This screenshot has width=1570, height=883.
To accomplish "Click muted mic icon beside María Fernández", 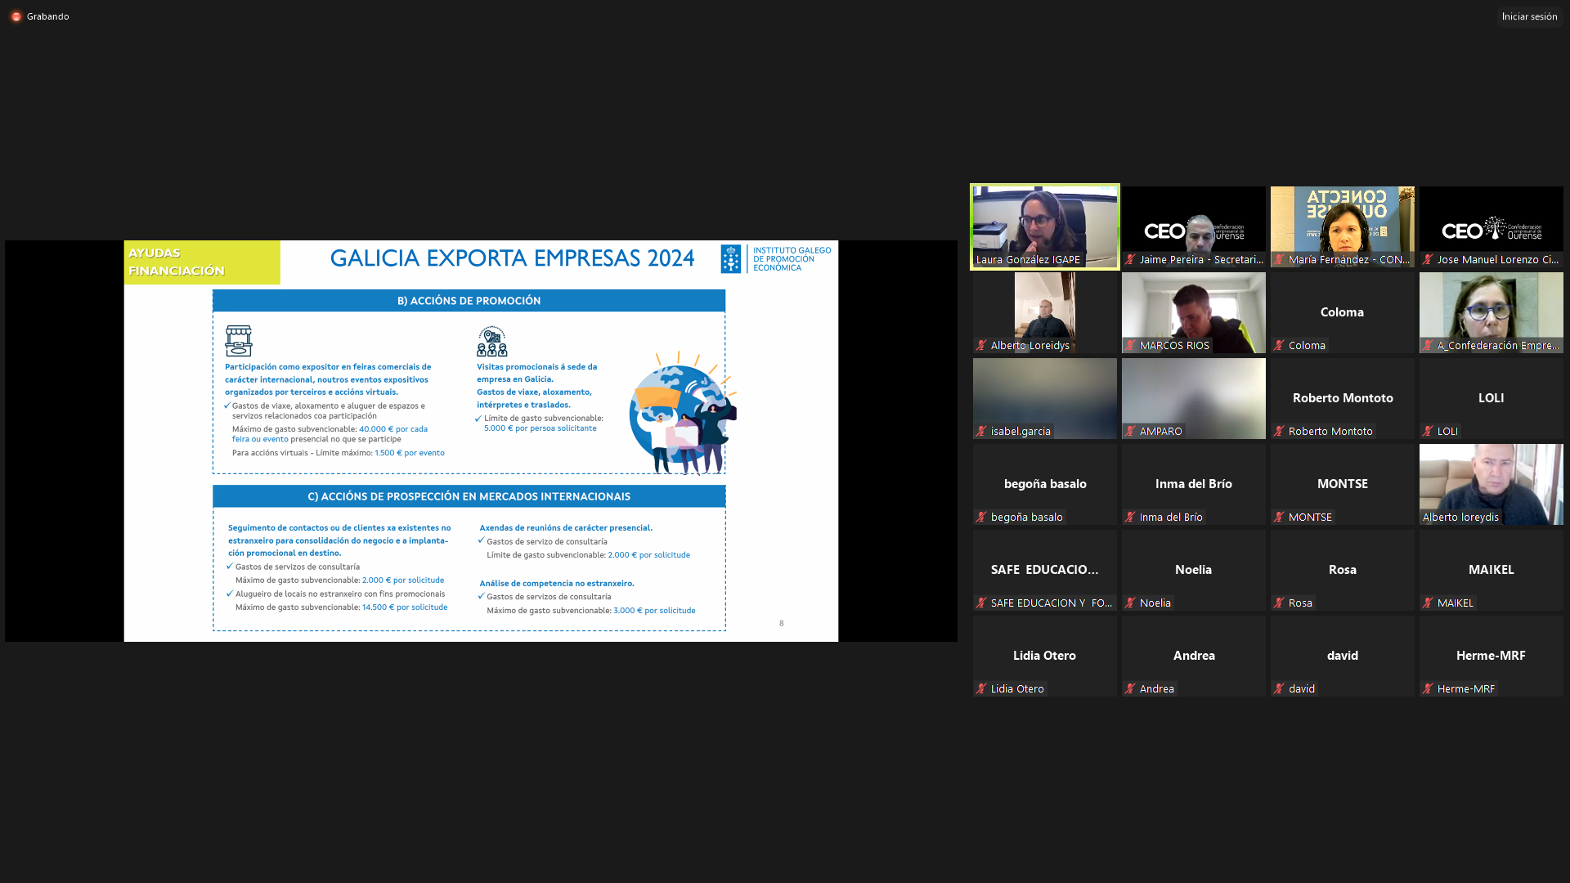I will (x=1279, y=260).
